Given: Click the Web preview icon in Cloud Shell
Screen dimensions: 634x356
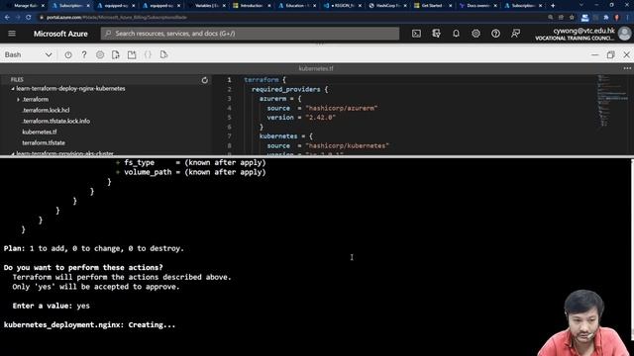Looking at the screenshot, I should coord(163,54).
